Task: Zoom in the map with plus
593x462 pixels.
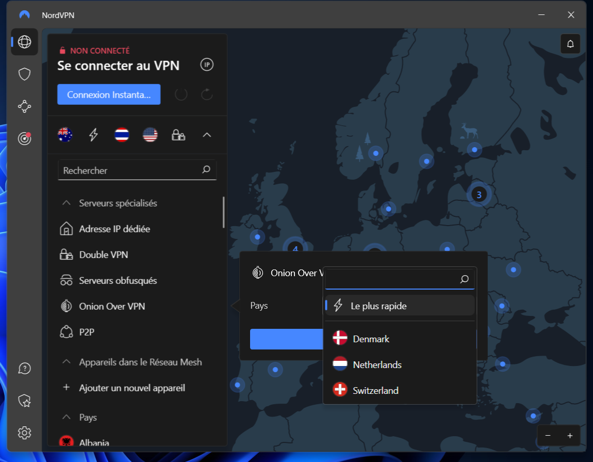Action: [570, 436]
